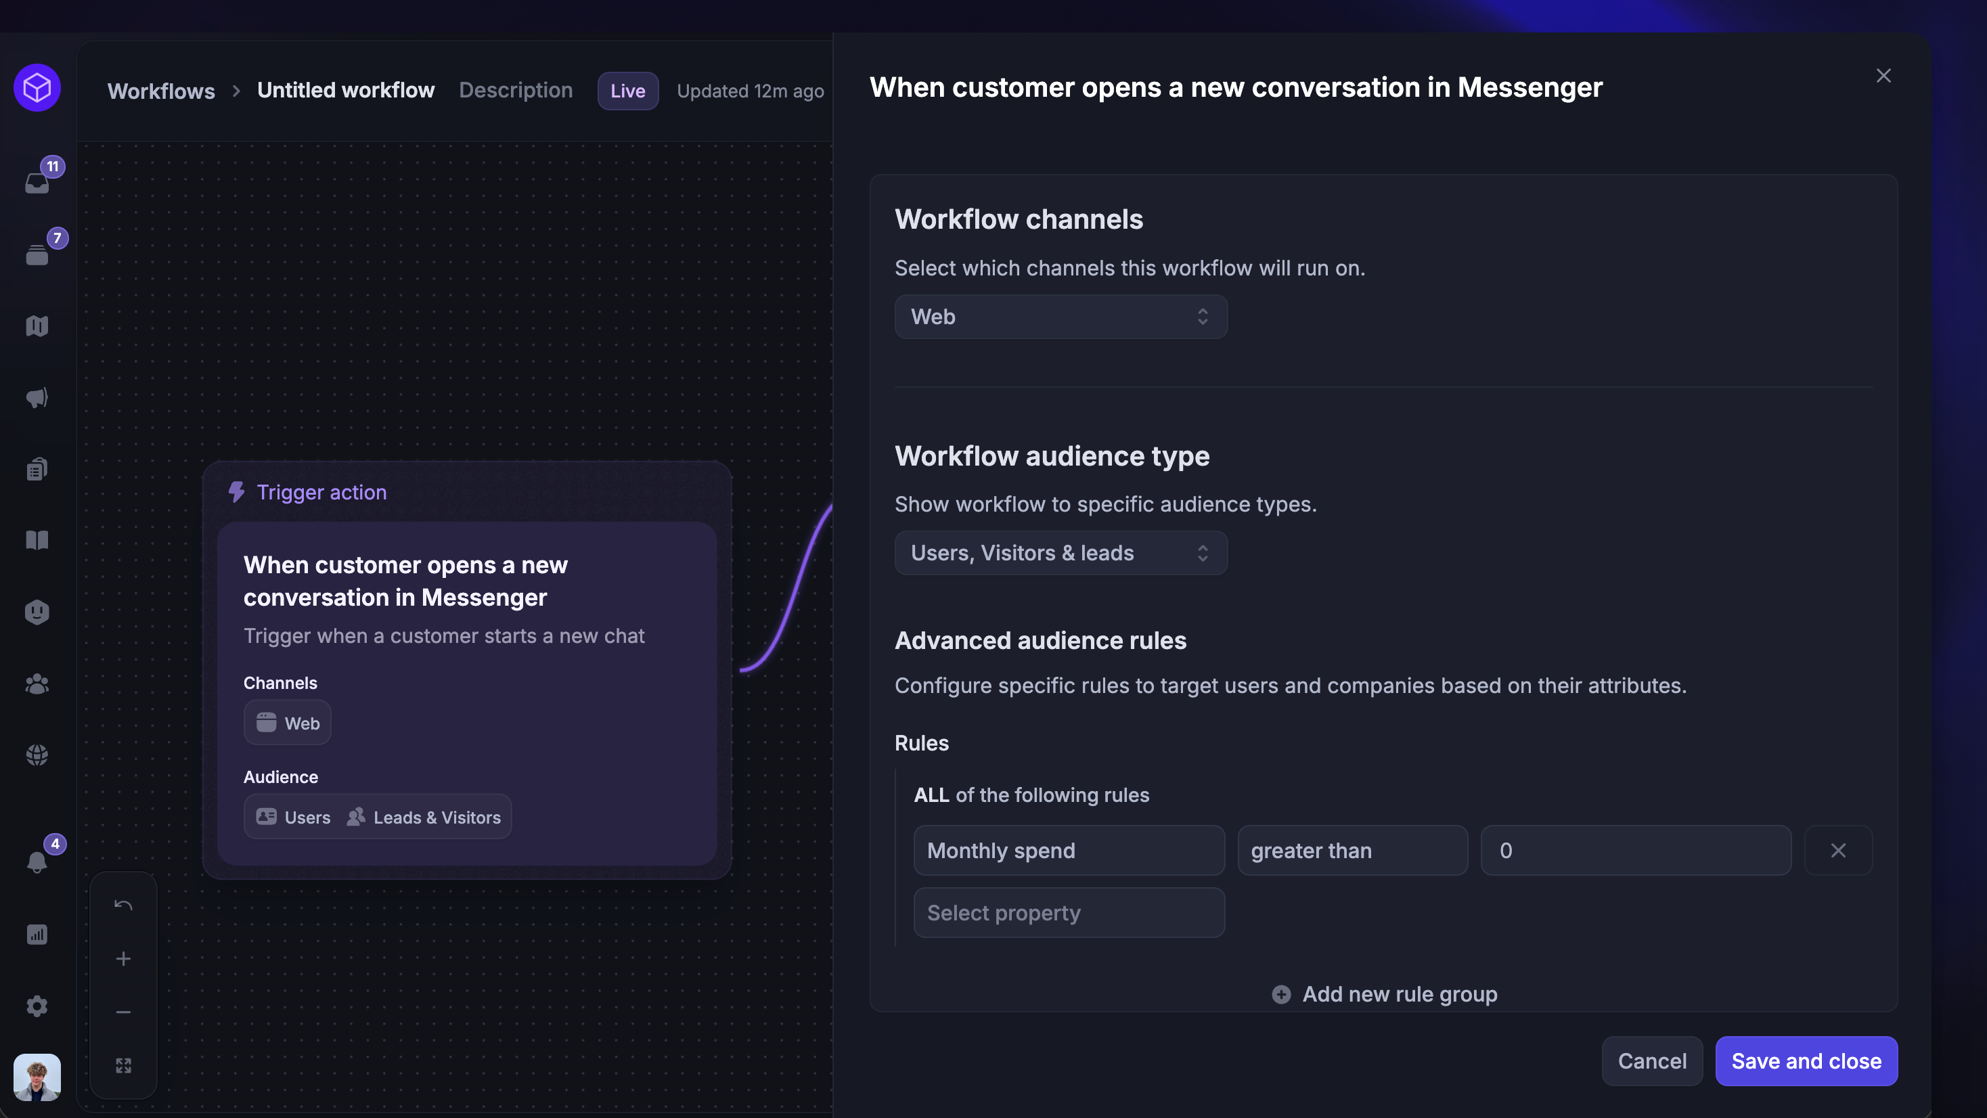
Task: Zoom in with the plus canvas control
Action: 123,959
